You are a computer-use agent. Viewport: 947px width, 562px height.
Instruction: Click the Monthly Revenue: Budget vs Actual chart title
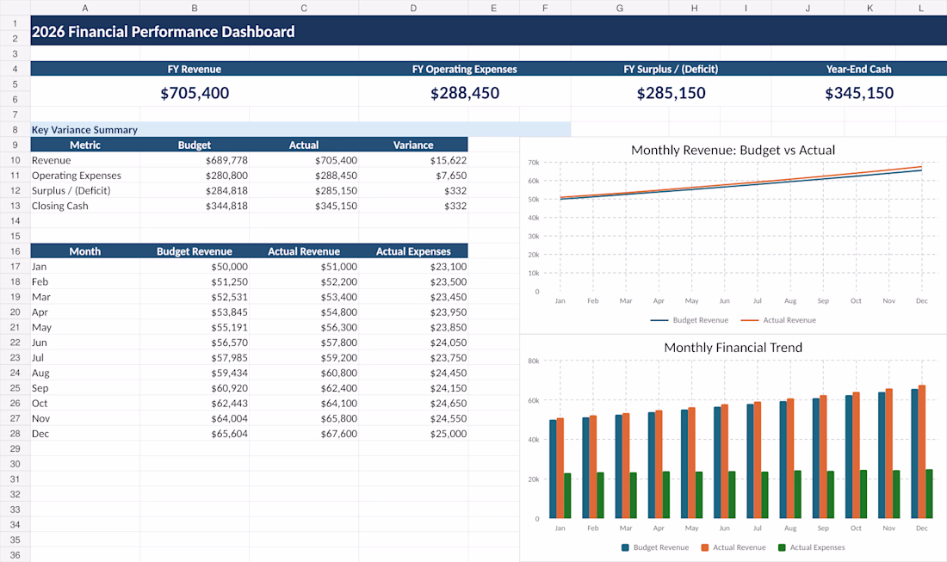pos(733,150)
